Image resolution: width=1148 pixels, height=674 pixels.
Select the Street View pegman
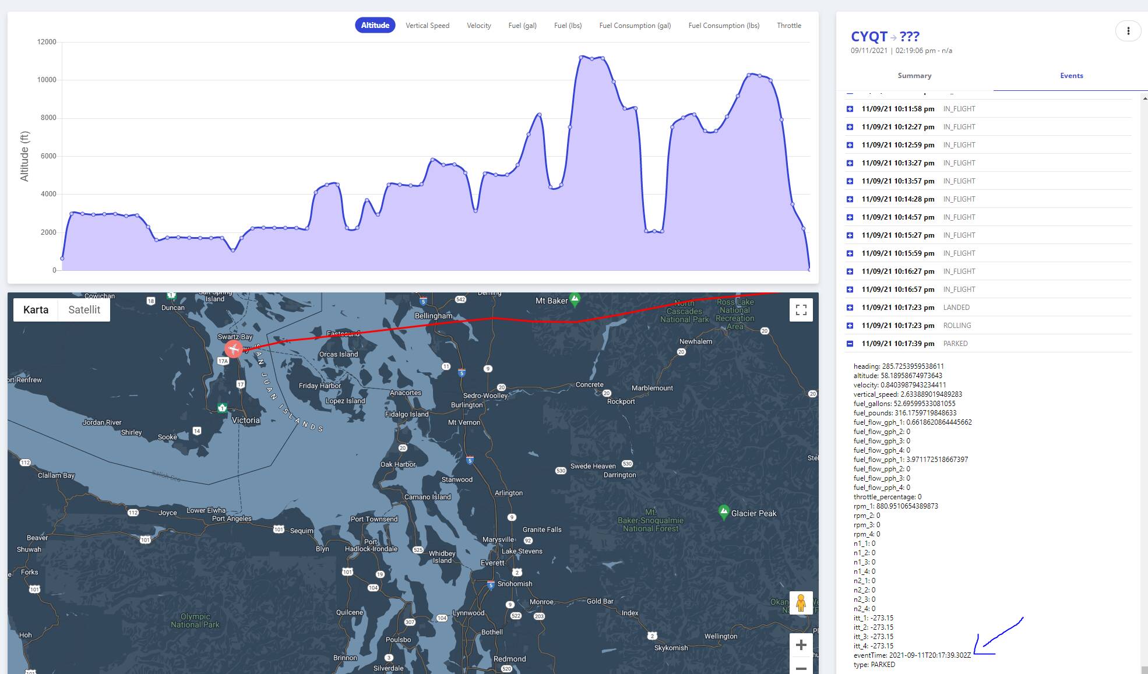801,603
